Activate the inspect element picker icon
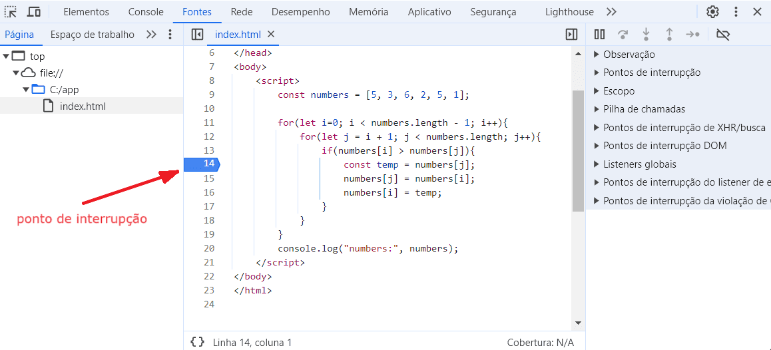 point(11,12)
